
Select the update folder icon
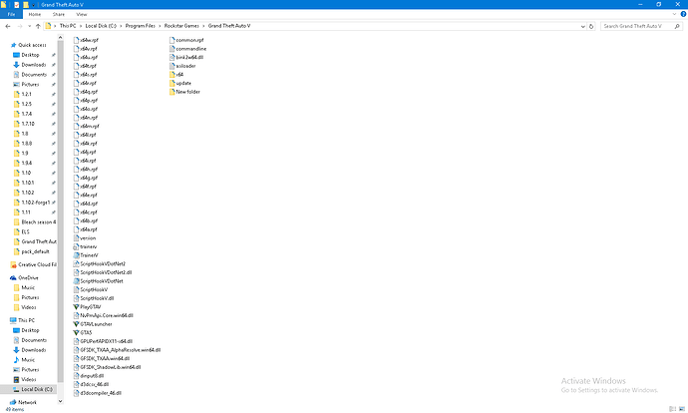point(172,83)
